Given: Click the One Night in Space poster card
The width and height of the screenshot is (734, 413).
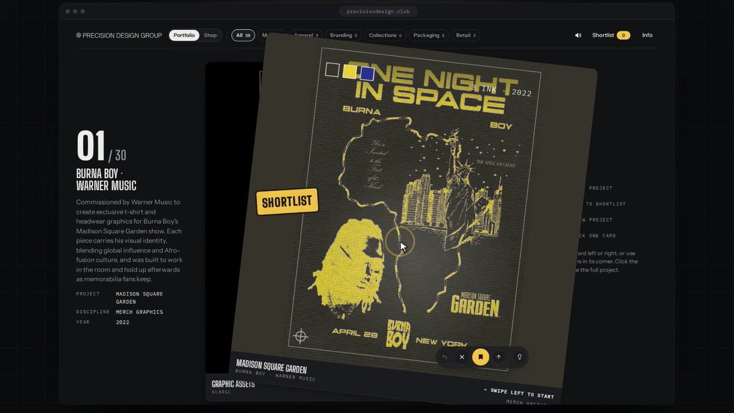Looking at the screenshot, I should point(413,217).
